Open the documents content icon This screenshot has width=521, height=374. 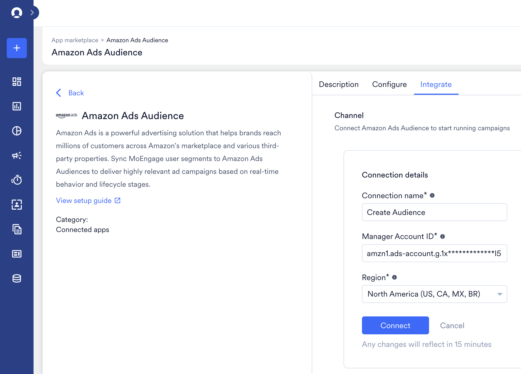17,229
